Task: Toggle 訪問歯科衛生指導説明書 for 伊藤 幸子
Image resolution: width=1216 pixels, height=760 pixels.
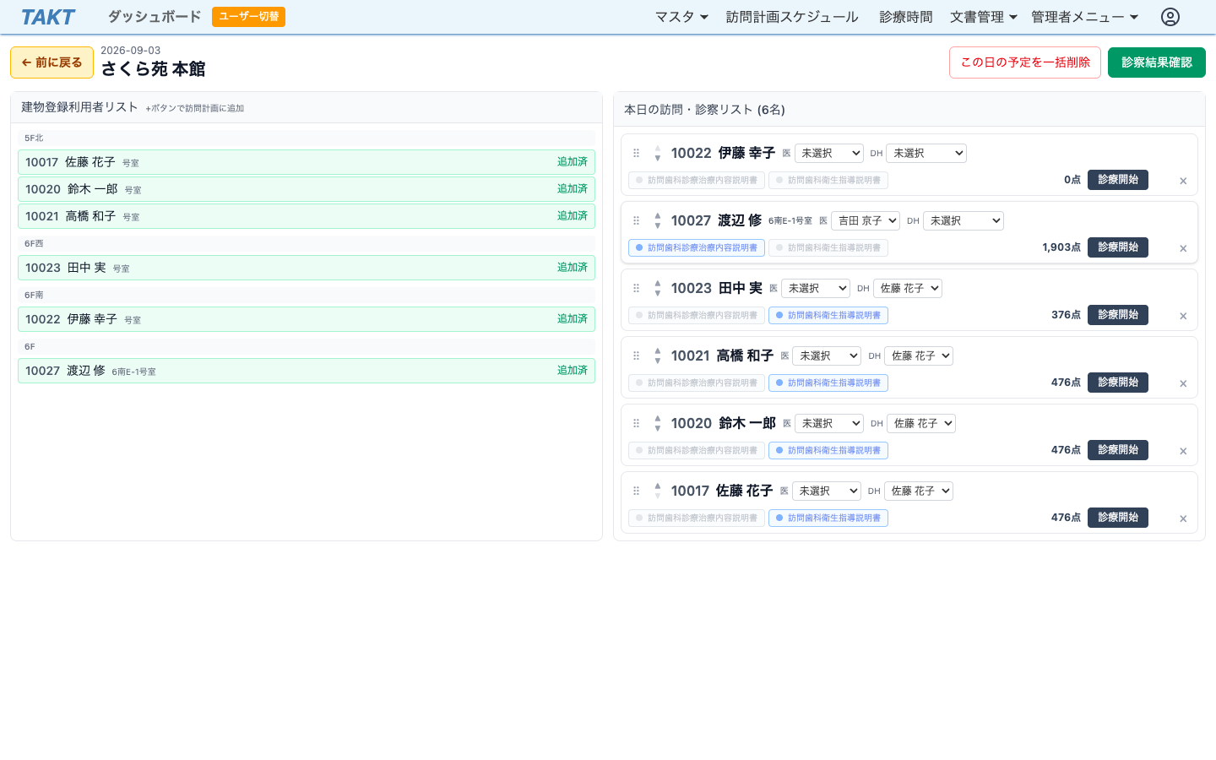Action: coord(828,180)
